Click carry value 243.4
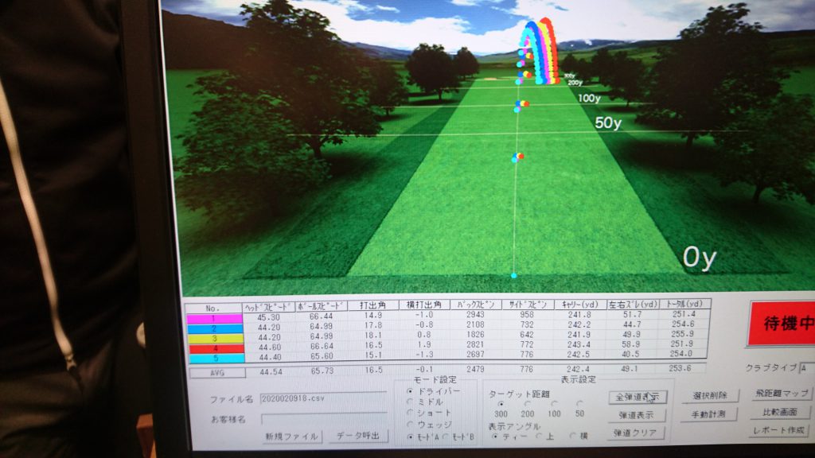 pos(579,344)
